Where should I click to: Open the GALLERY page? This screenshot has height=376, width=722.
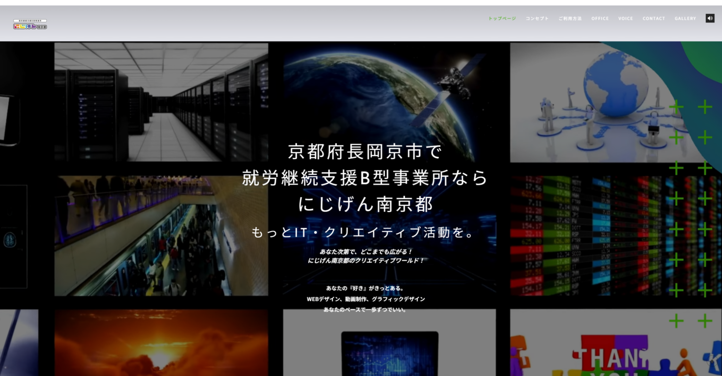[685, 19]
